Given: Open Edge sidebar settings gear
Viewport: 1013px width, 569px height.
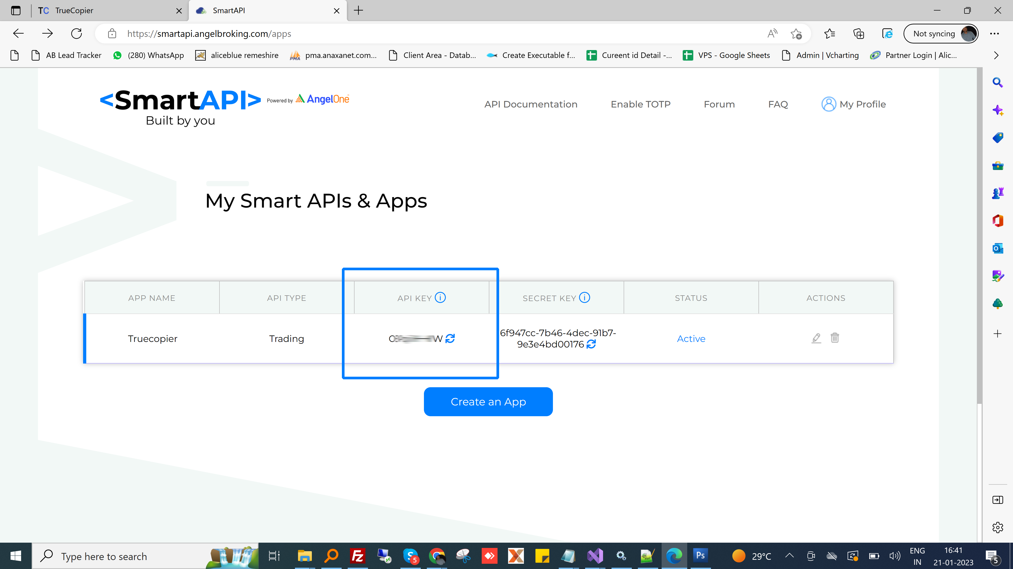Looking at the screenshot, I should point(997,527).
